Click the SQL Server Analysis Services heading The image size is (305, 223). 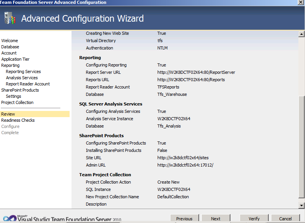click(111, 104)
